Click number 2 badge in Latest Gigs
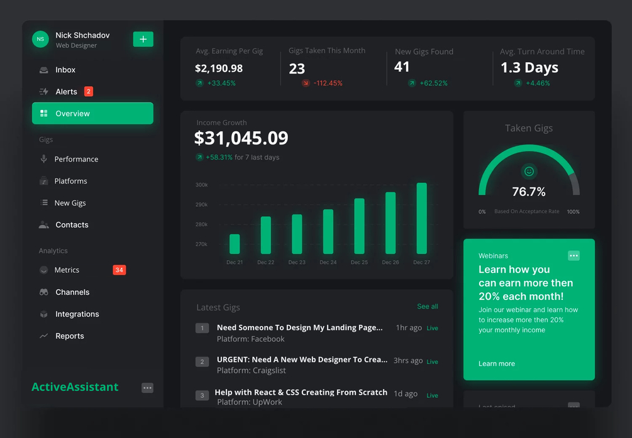The width and height of the screenshot is (632, 438). click(202, 361)
